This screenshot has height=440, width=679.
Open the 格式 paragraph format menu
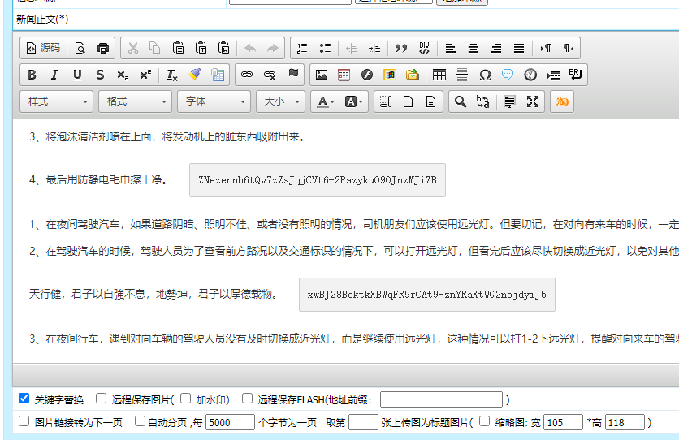135,101
